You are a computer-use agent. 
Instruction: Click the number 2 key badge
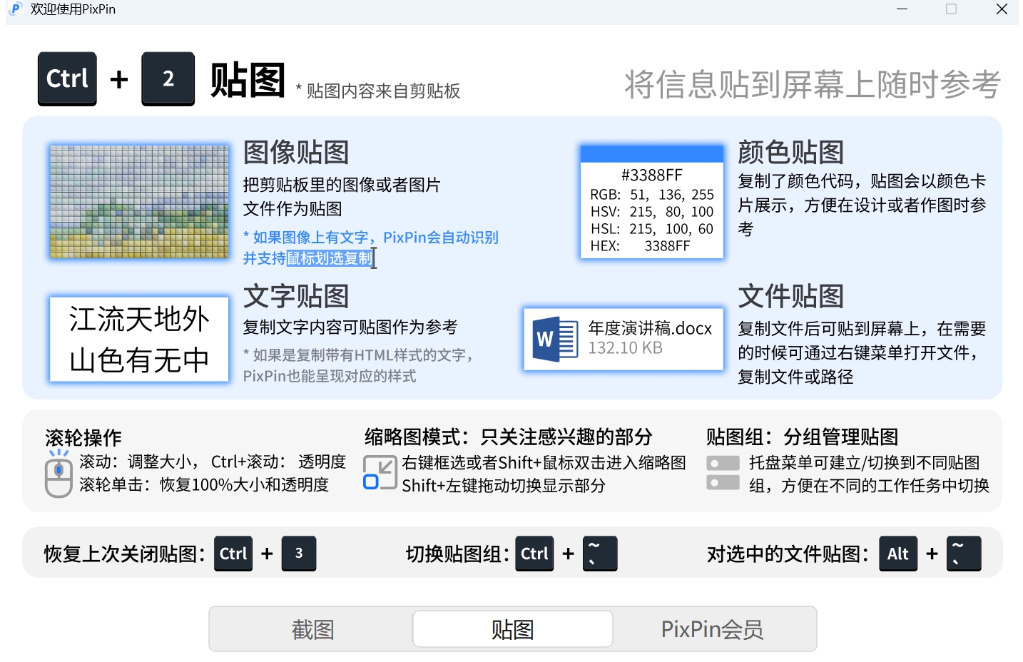[168, 78]
